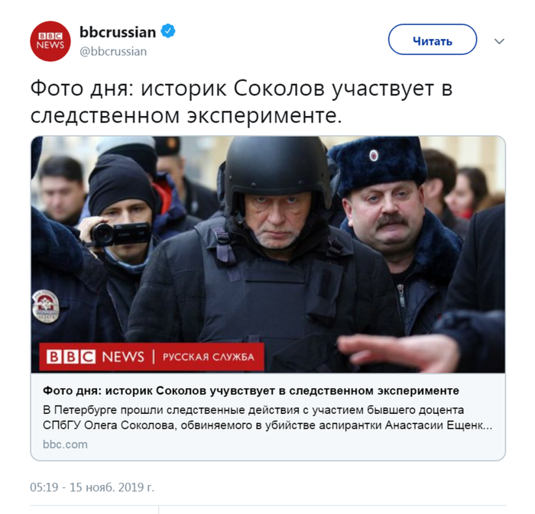Click the card description starting 'В Петербурге прошли'

pyautogui.click(x=267, y=418)
